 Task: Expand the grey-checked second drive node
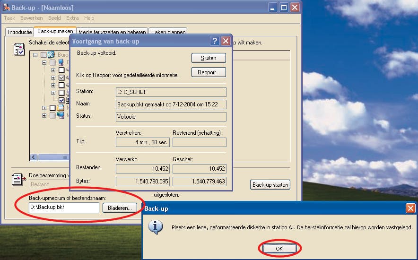pyautogui.click(x=53, y=78)
